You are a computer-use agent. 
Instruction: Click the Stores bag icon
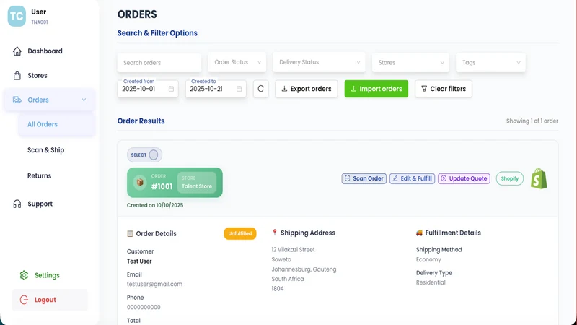tap(17, 76)
